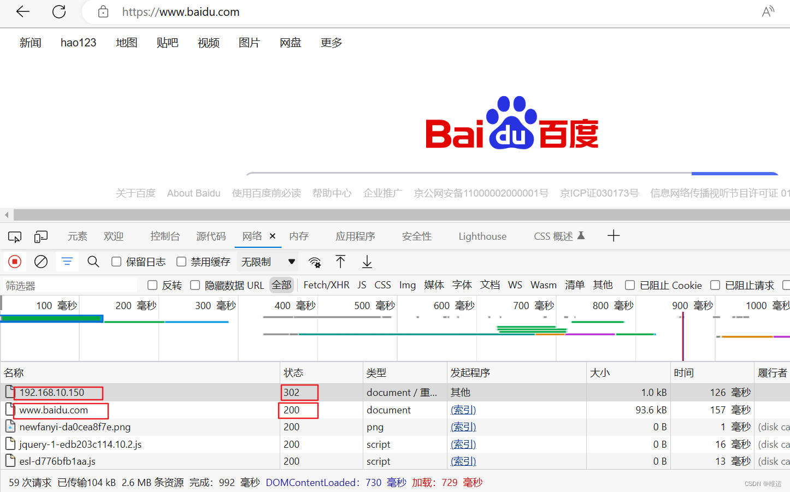Viewport: 790px width, 492px height.
Task: Open network conditions wifi-gear icon
Action: (315, 262)
